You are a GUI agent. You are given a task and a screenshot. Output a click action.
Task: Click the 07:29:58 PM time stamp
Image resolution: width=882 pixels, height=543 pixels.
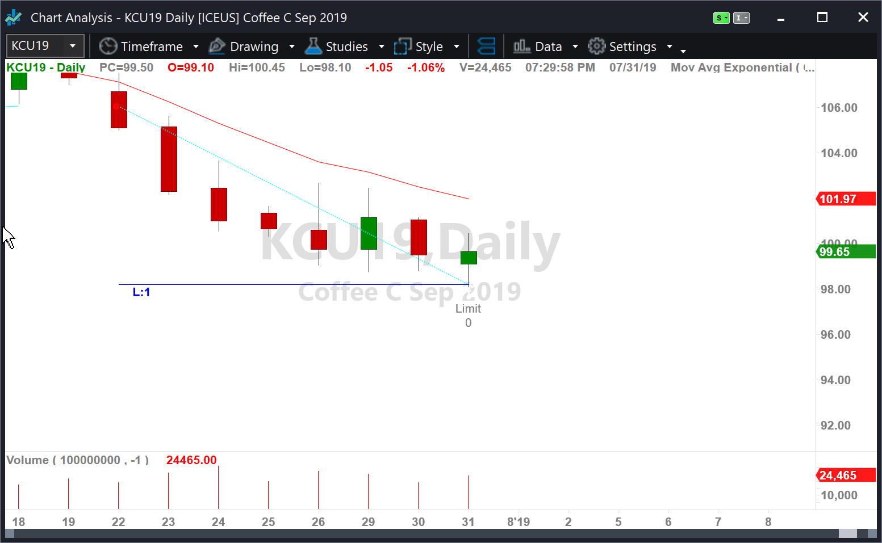[560, 68]
